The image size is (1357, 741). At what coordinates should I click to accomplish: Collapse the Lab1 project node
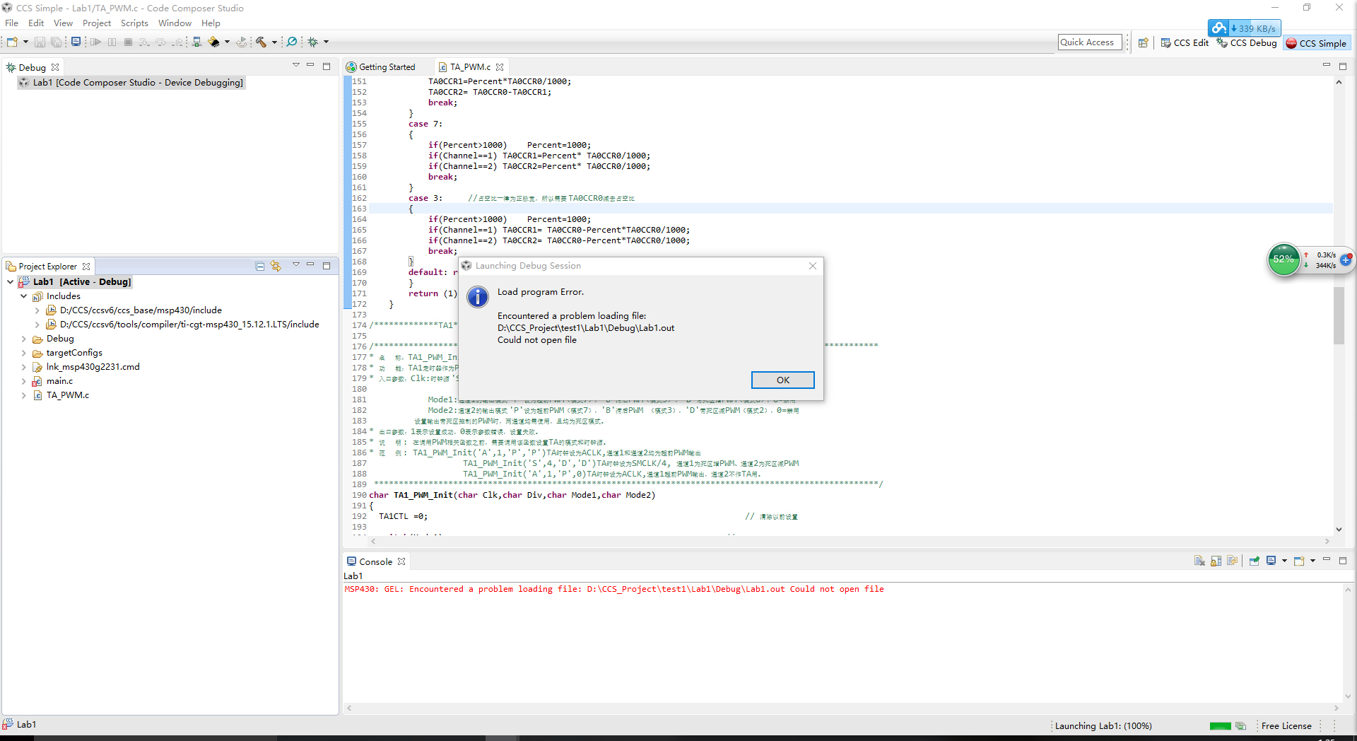(x=10, y=282)
